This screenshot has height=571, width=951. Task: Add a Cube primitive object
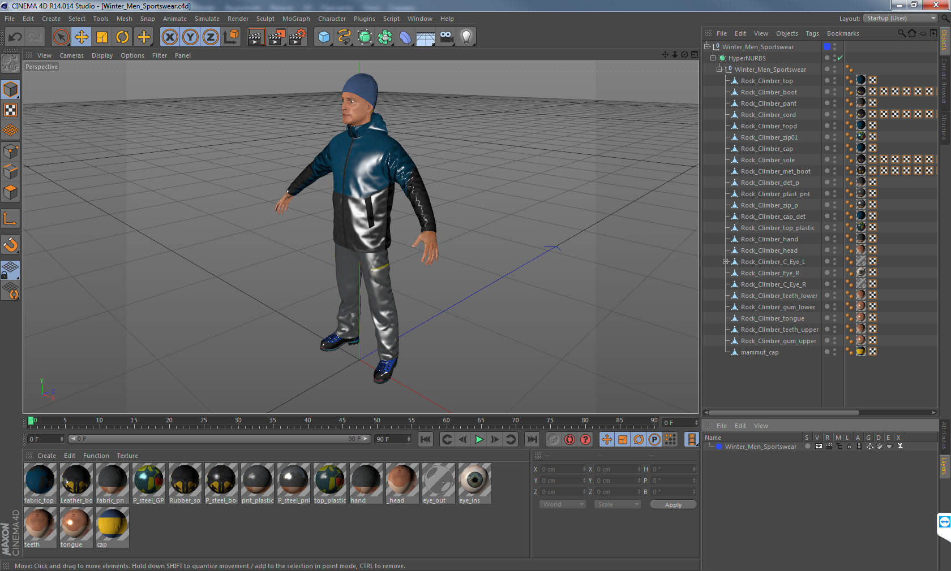[324, 37]
